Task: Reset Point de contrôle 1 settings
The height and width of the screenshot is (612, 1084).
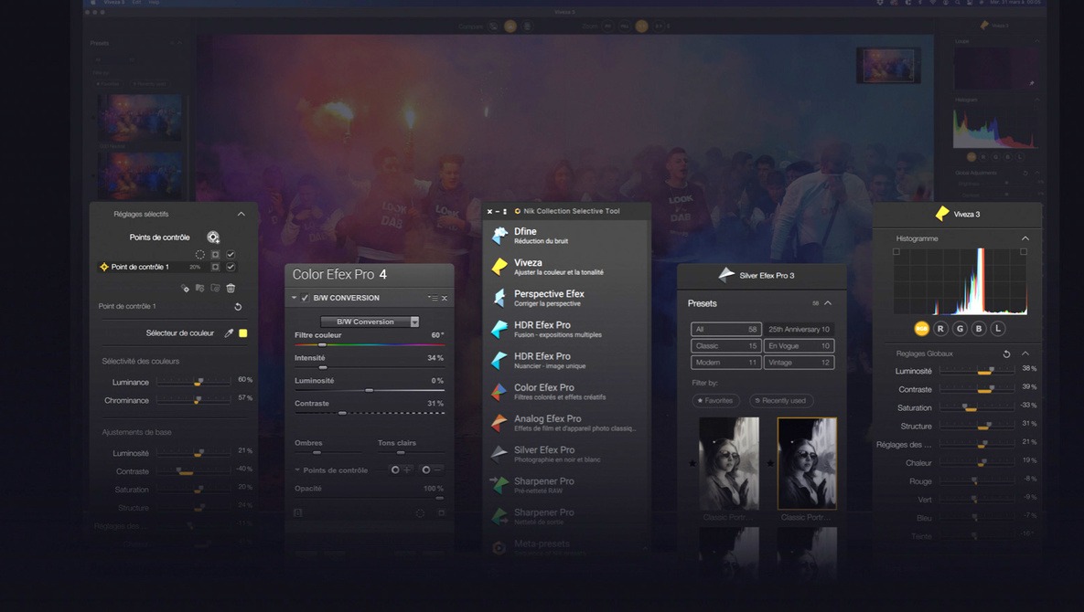Action: 238,306
